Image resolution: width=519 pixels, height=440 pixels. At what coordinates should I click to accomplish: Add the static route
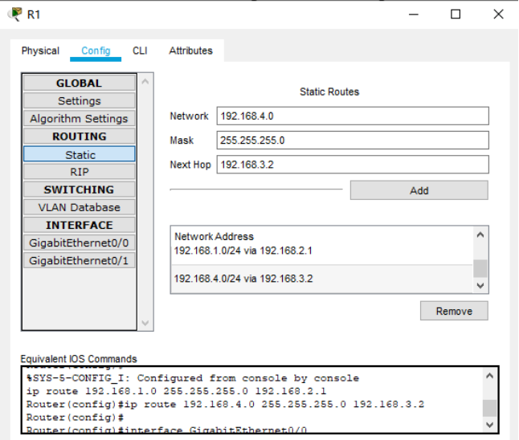pos(419,190)
